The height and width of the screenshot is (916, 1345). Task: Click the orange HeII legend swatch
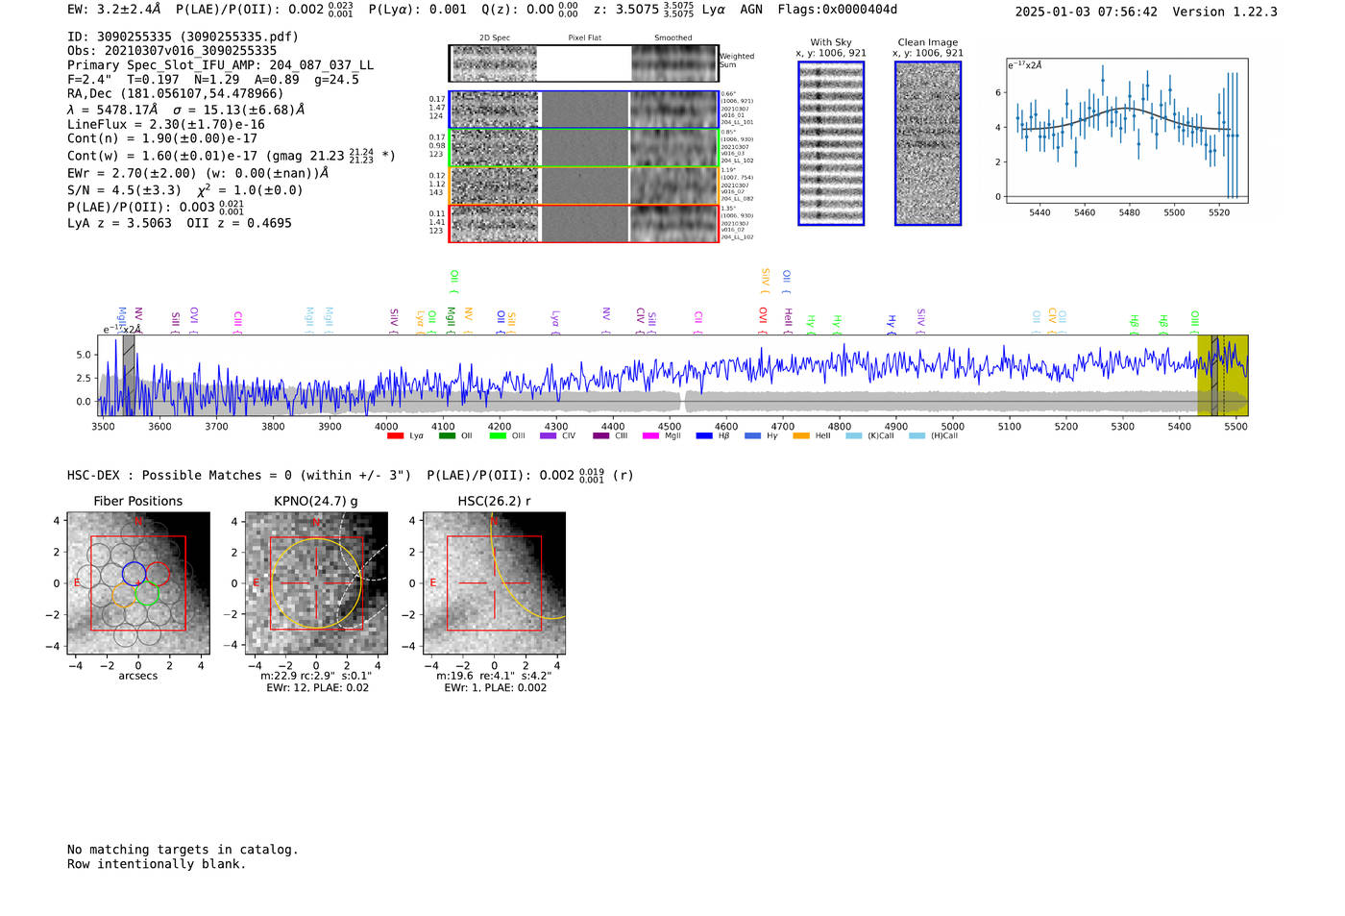[801, 436]
